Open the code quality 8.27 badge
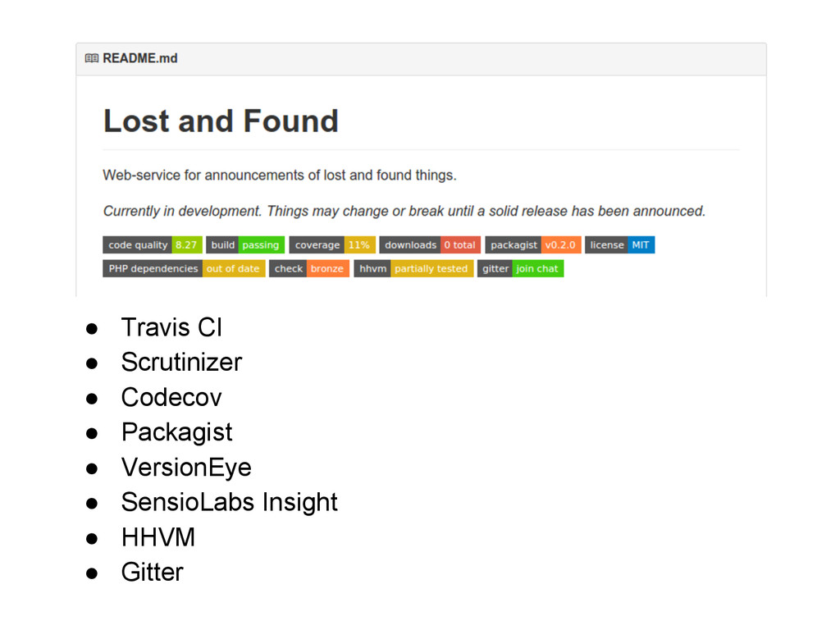The image size is (840, 630). tap(153, 244)
